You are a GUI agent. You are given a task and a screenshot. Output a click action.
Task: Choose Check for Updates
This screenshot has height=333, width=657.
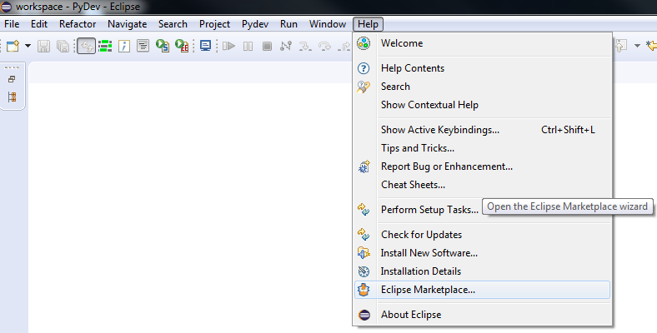coord(482,235)
